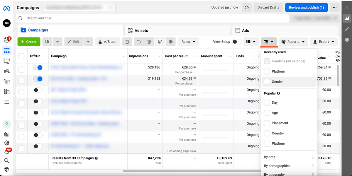Click the search magnifier in the left sidebar
352x176 pixels.
point(6,160)
